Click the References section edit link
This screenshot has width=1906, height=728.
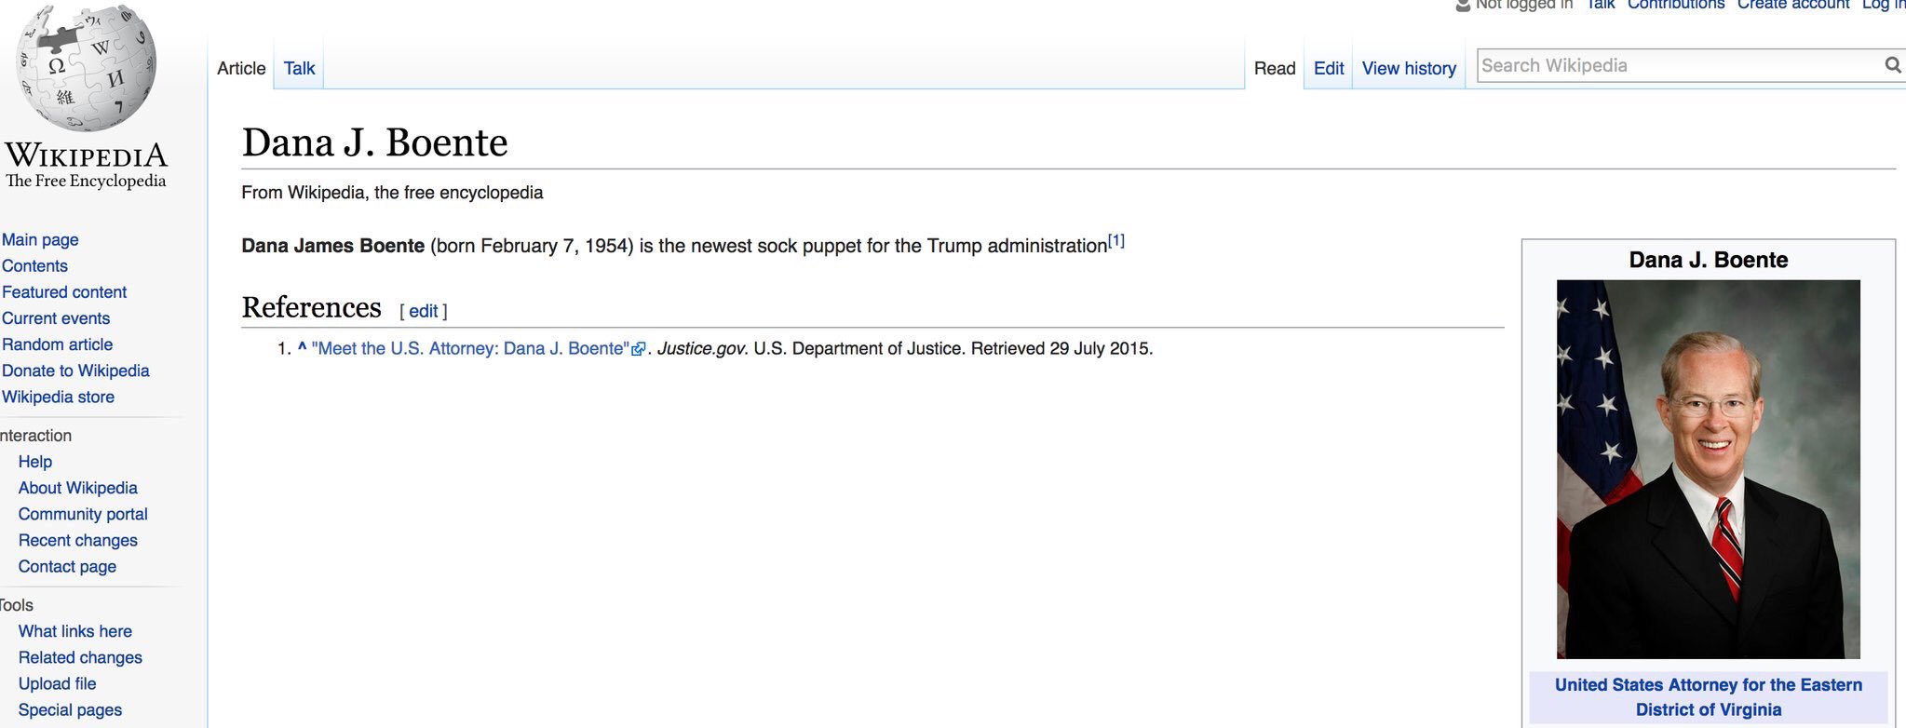click(424, 311)
